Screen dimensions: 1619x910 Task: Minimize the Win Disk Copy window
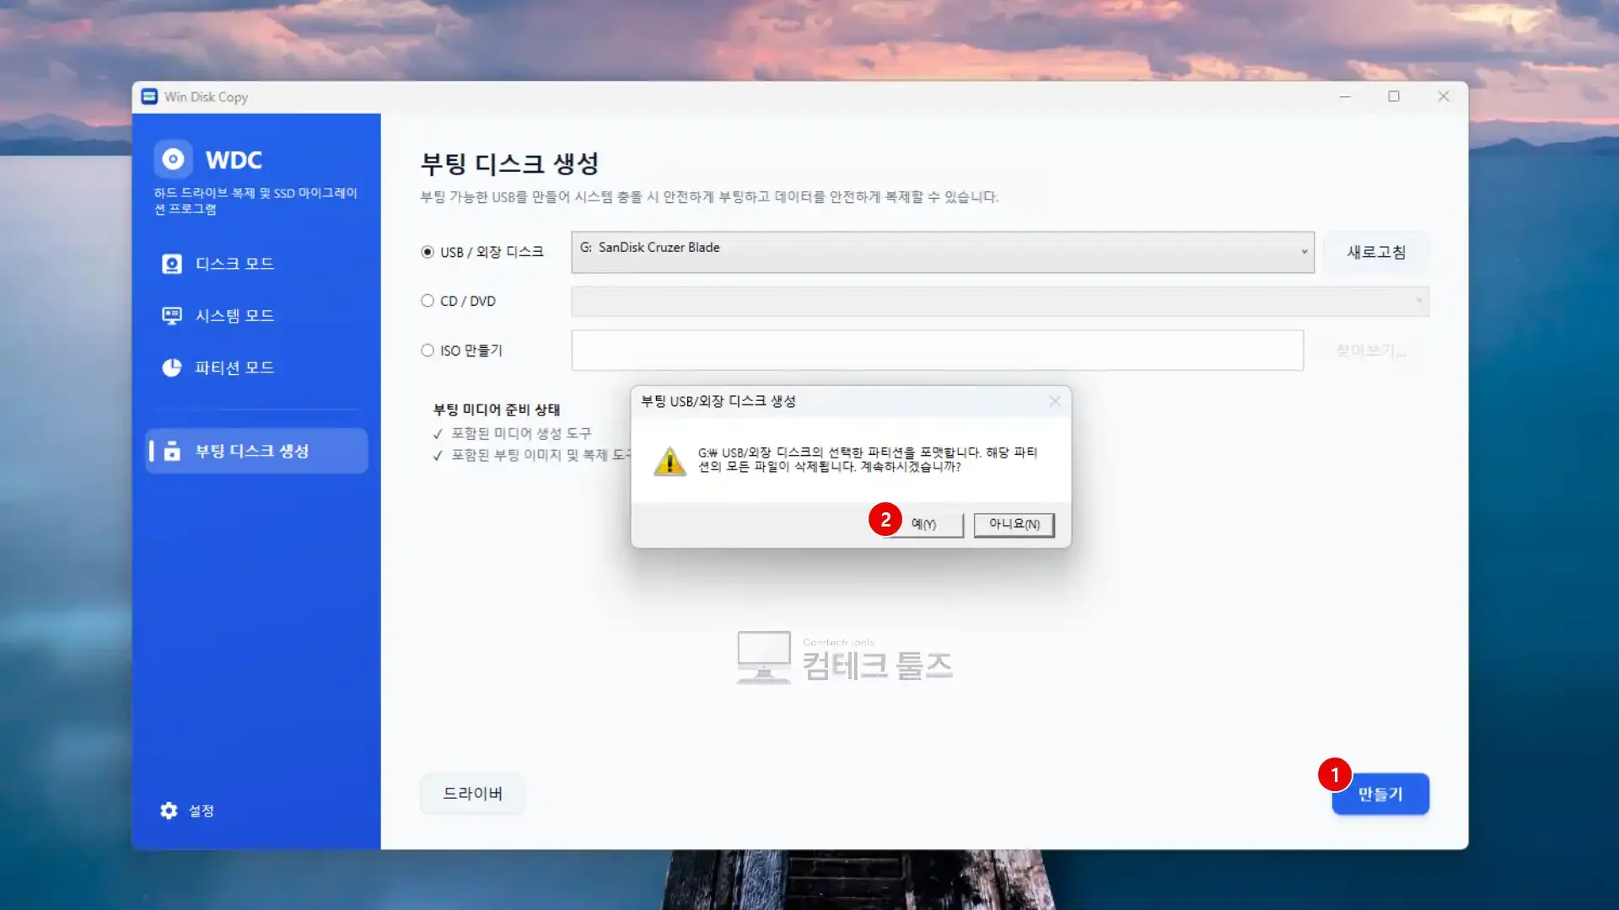click(x=1345, y=97)
